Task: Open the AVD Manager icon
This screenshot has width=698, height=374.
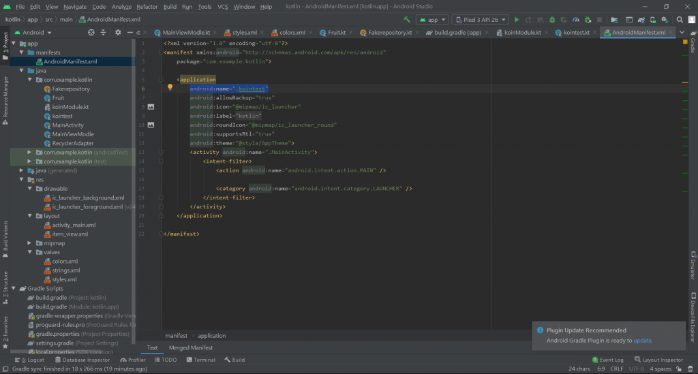Action: [x=652, y=20]
